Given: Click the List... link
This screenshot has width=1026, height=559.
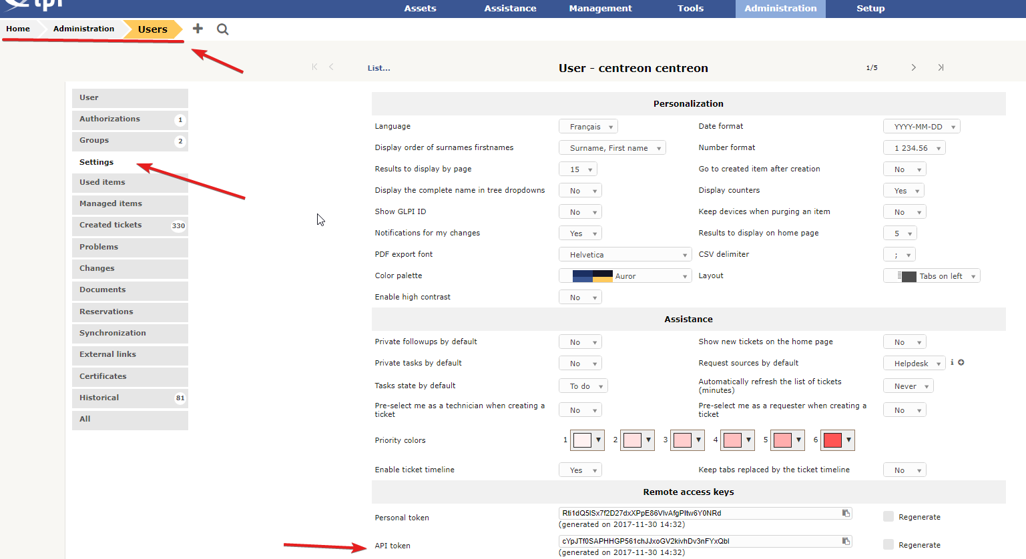Looking at the screenshot, I should pos(378,68).
